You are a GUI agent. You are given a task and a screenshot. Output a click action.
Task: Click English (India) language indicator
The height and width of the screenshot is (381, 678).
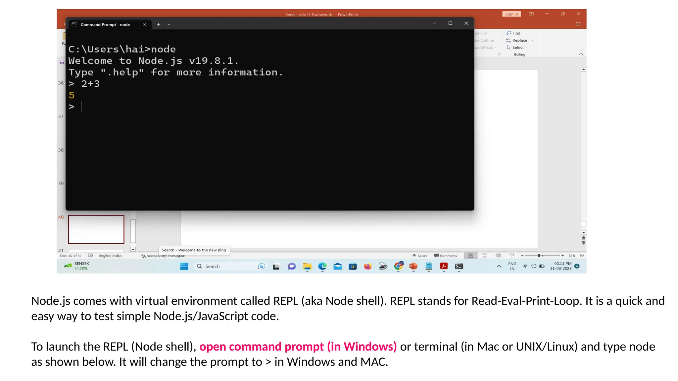pyautogui.click(x=110, y=256)
